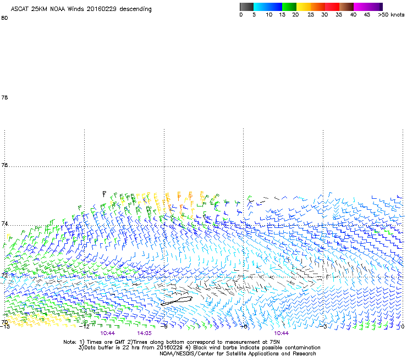Click the '10' legend scale label
407x357 pixels.
click(x=269, y=14)
